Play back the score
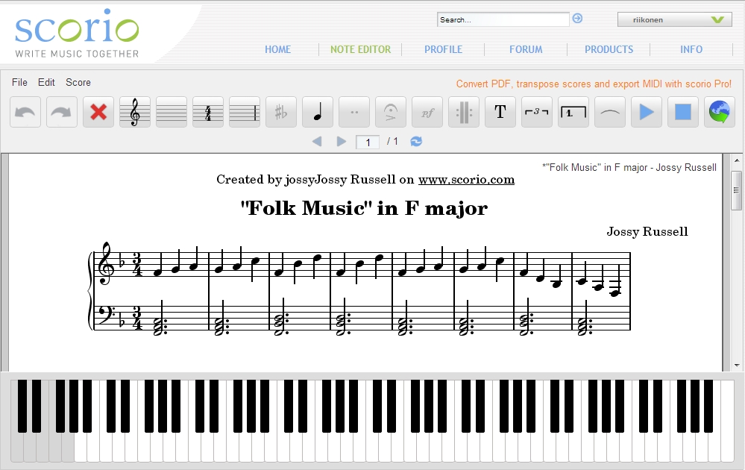Screen dimensions: 745x470 point(646,112)
